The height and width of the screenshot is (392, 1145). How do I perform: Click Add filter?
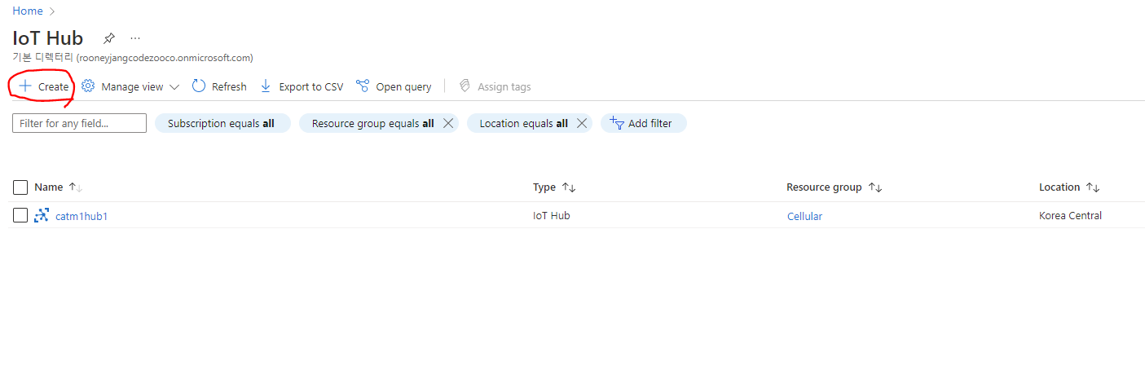(x=643, y=123)
